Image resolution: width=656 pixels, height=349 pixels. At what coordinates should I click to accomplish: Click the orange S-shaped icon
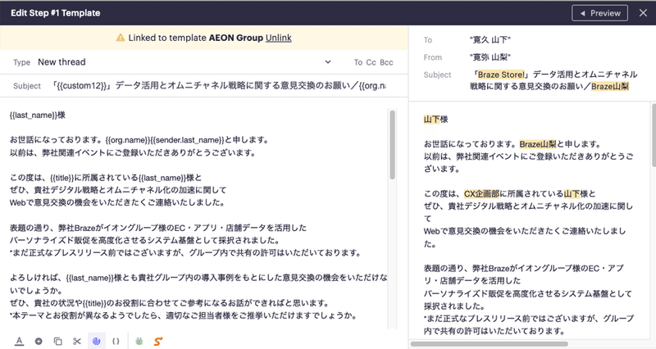pos(158,342)
